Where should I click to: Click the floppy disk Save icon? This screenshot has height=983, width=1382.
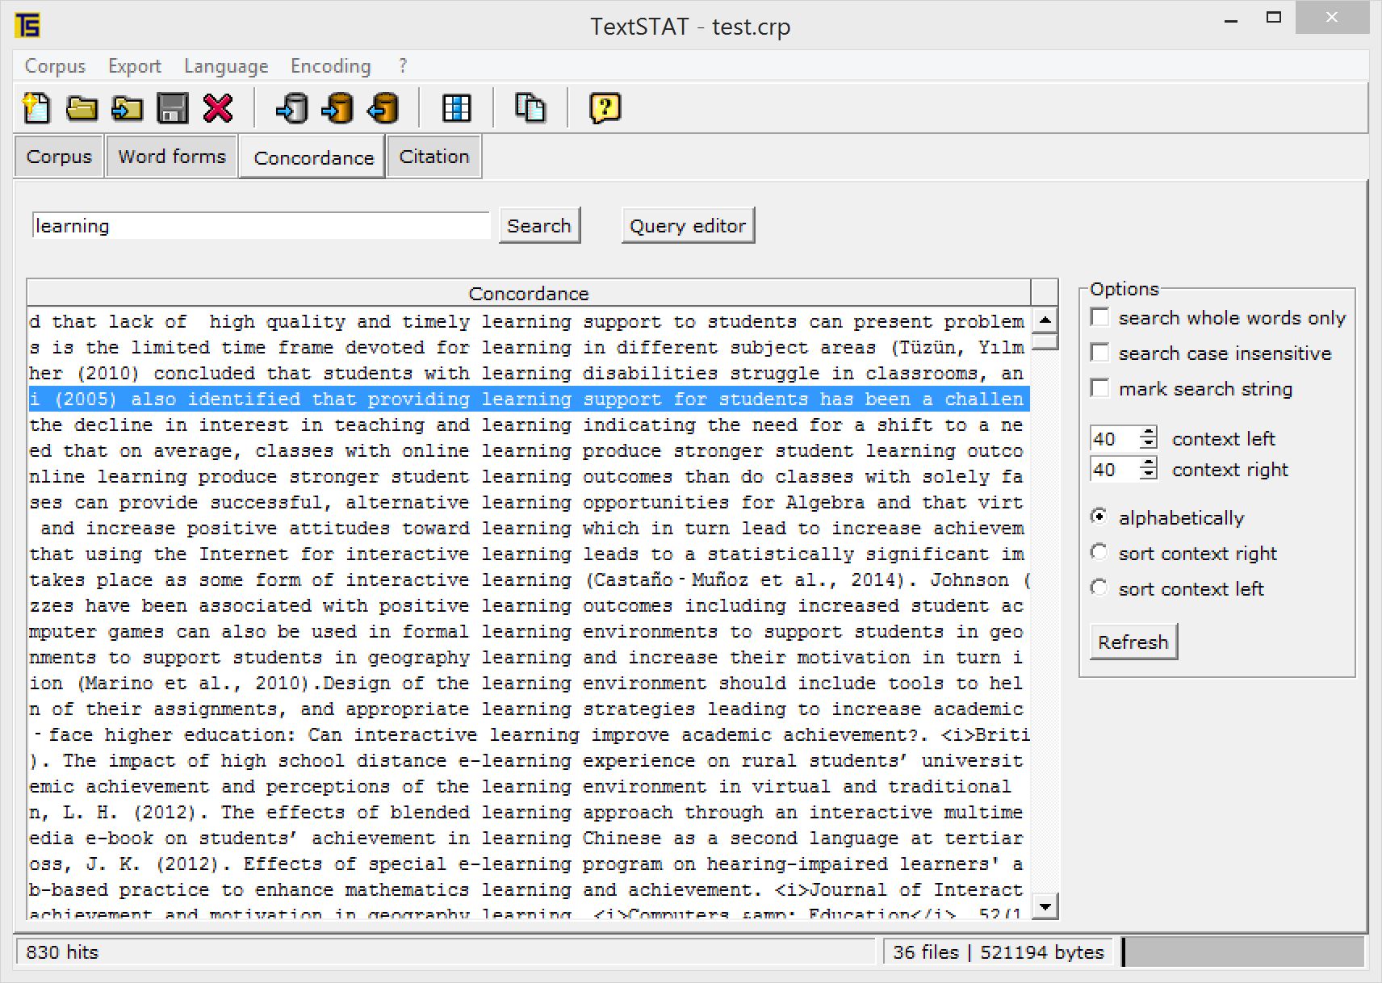[172, 108]
